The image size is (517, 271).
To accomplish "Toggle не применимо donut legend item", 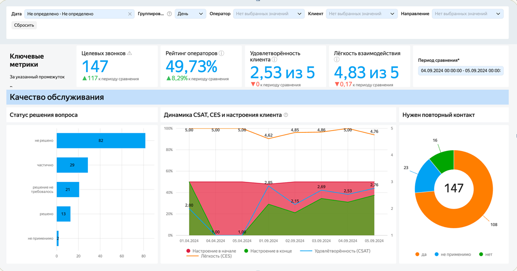I will tap(453, 254).
